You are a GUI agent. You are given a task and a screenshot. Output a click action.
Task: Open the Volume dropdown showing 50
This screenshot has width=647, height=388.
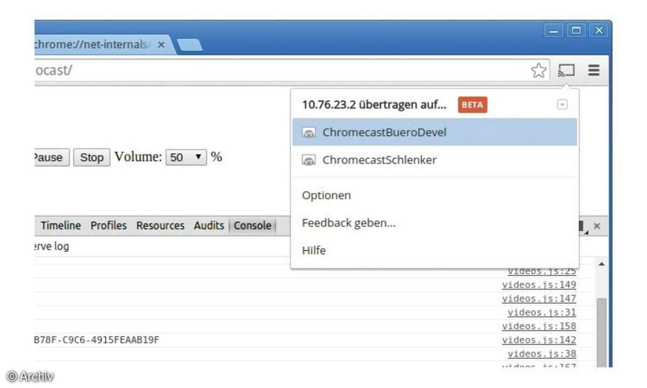[186, 157]
